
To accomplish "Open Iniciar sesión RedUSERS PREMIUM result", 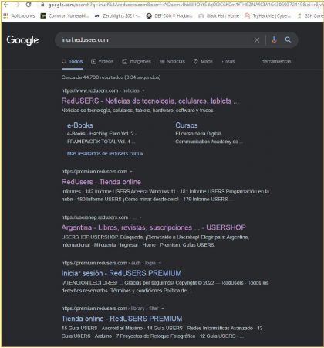I will tap(121, 273).
